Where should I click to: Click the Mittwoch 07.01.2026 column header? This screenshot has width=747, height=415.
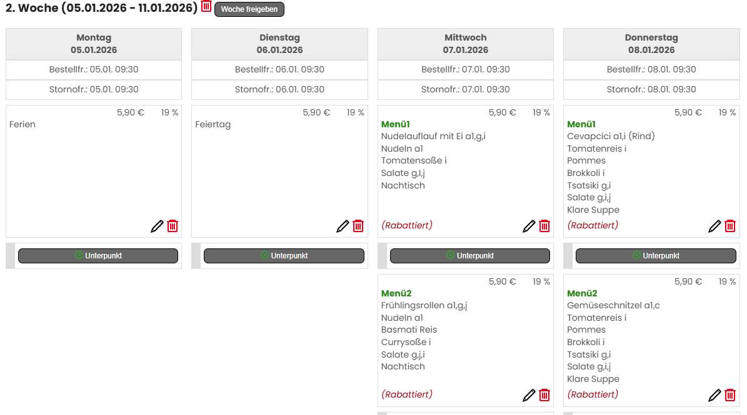coord(466,44)
